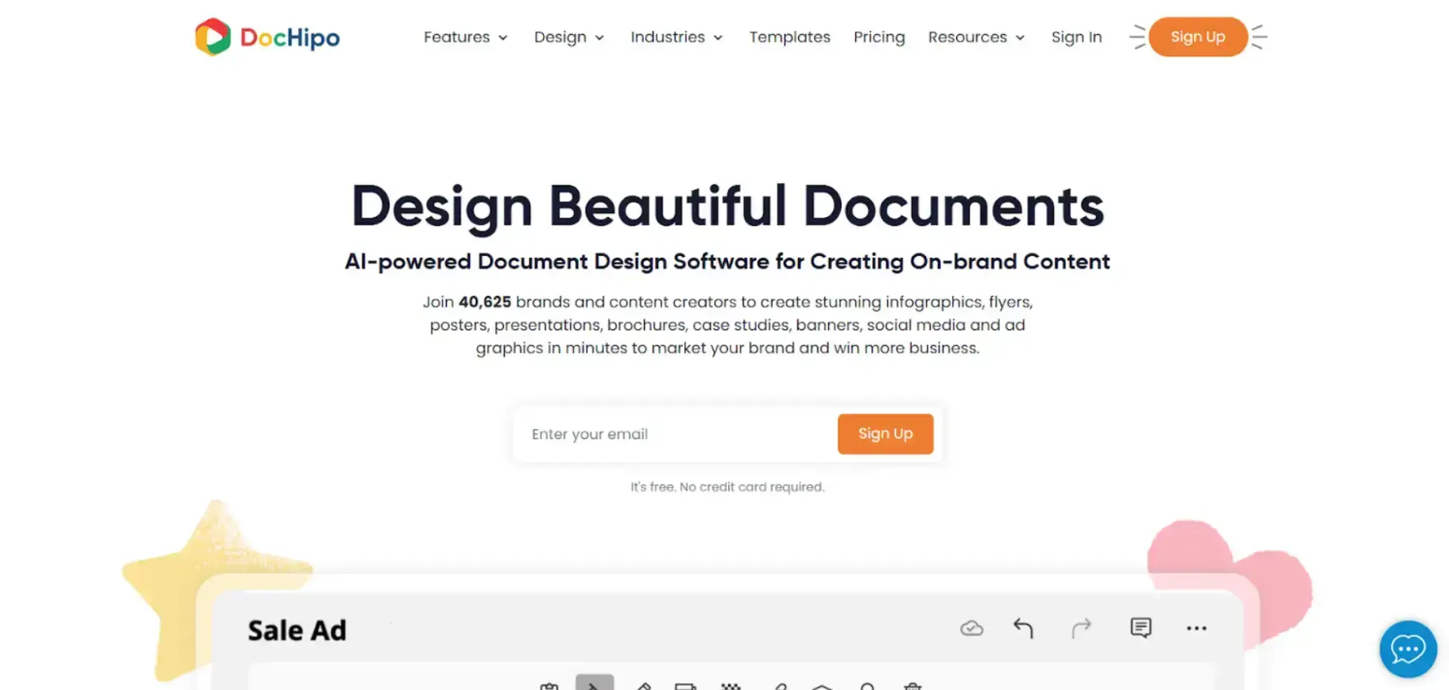
Task: Expand the Design dropdown menu
Action: point(568,37)
